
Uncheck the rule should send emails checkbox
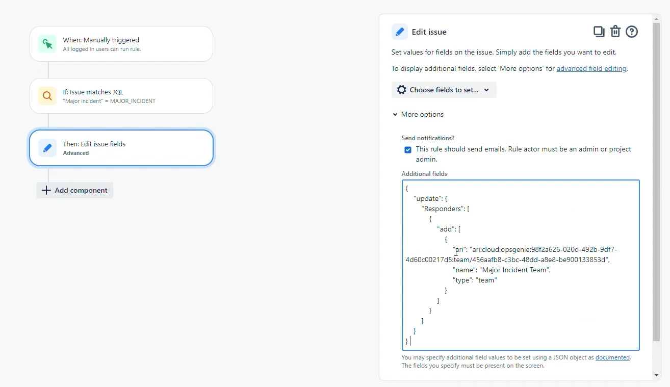407,149
